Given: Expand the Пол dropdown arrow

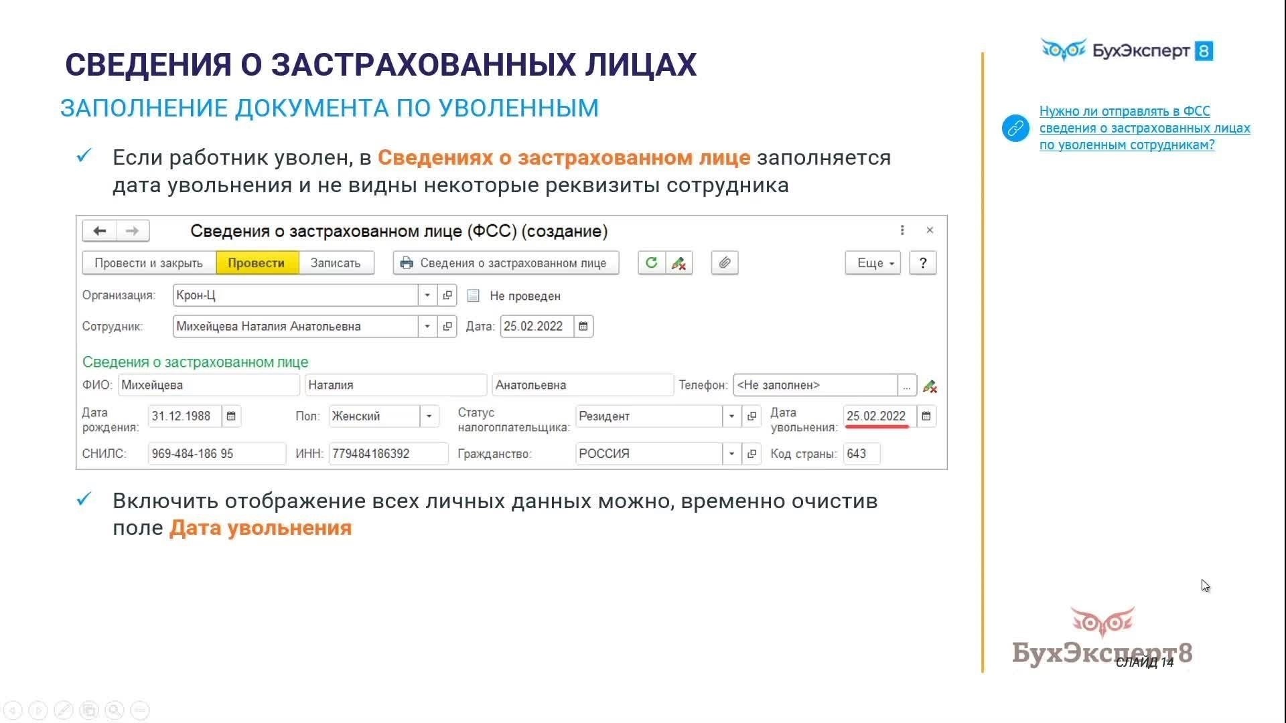Looking at the screenshot, I should [x=429, y=416].
